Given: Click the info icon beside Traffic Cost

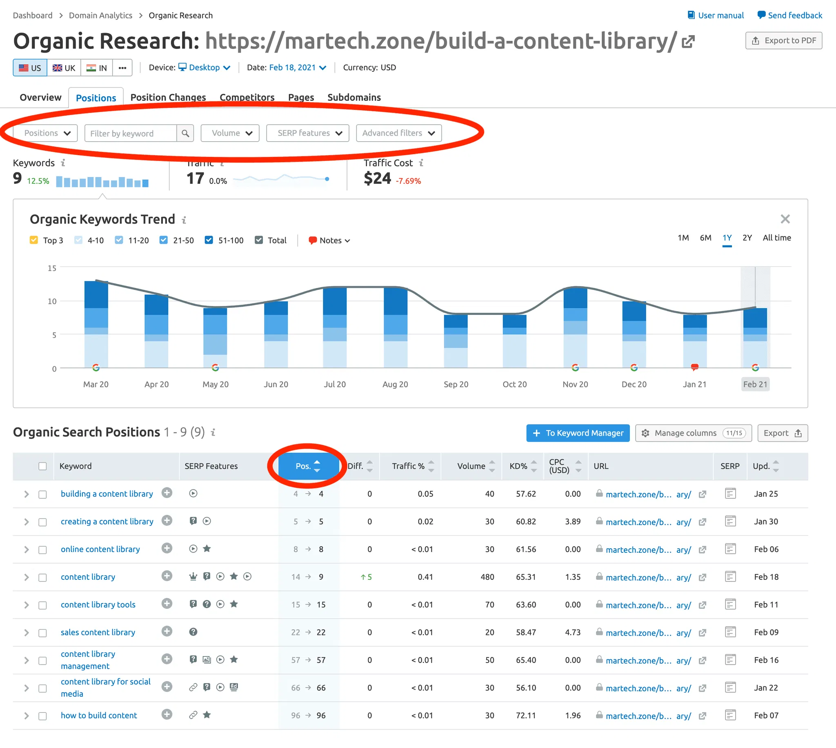Looking at the screenshot, I should [x=421, y=163].
